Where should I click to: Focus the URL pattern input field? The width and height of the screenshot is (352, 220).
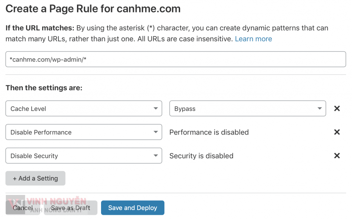click(x=175, y=59)
